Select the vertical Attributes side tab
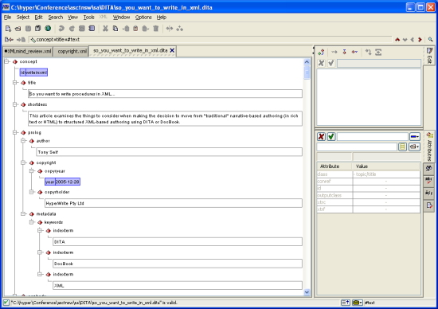Image resolution: width=438 pixels, height=309 pixels. point(429,147)
